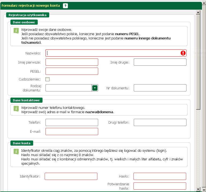Click into the Imię pierwsze field
Screen dimensions: 206x192
pos(72,62)
